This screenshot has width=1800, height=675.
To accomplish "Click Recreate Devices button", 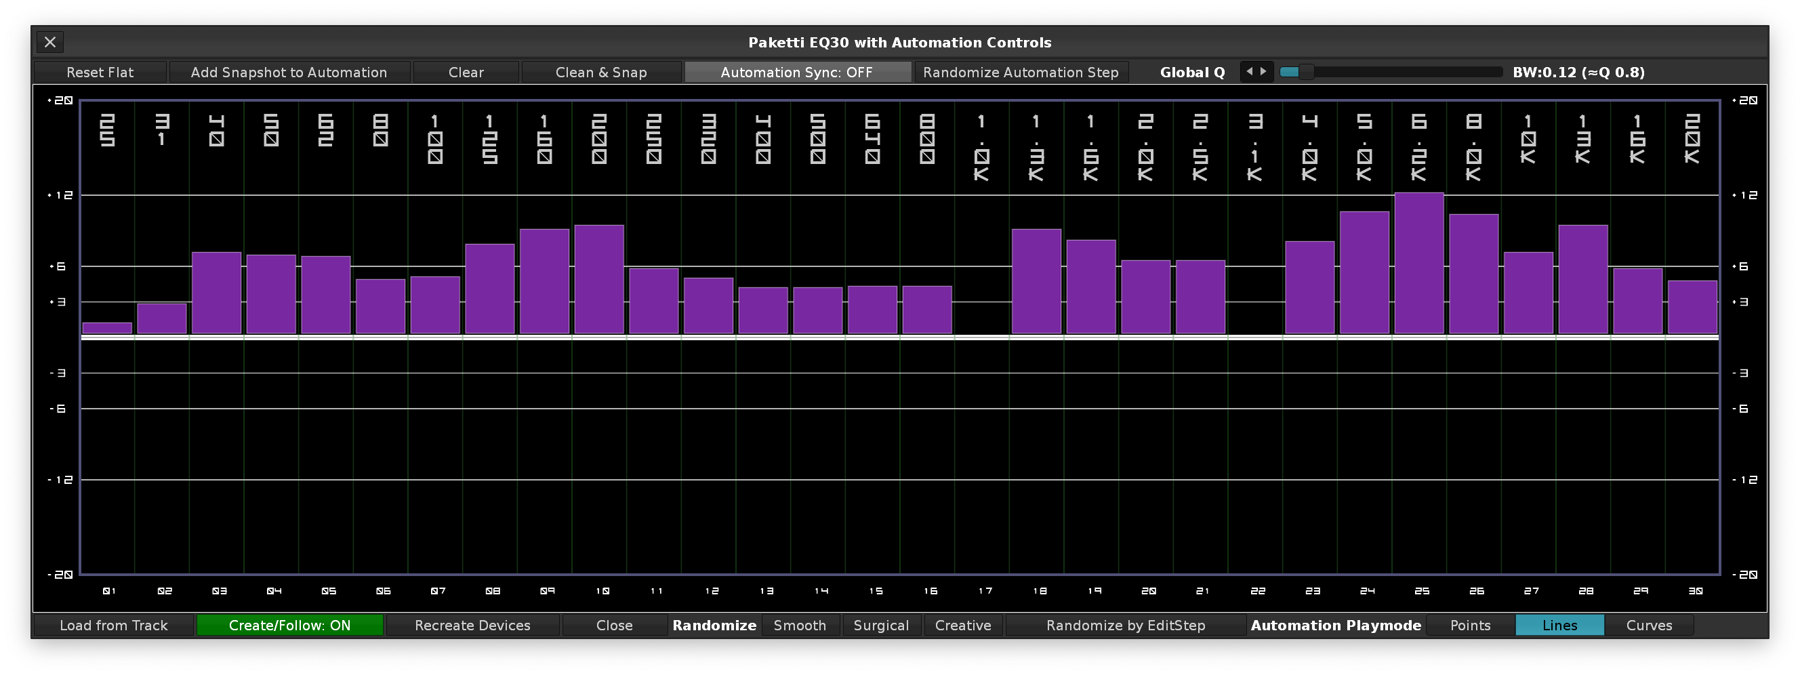I will [472, 626].
